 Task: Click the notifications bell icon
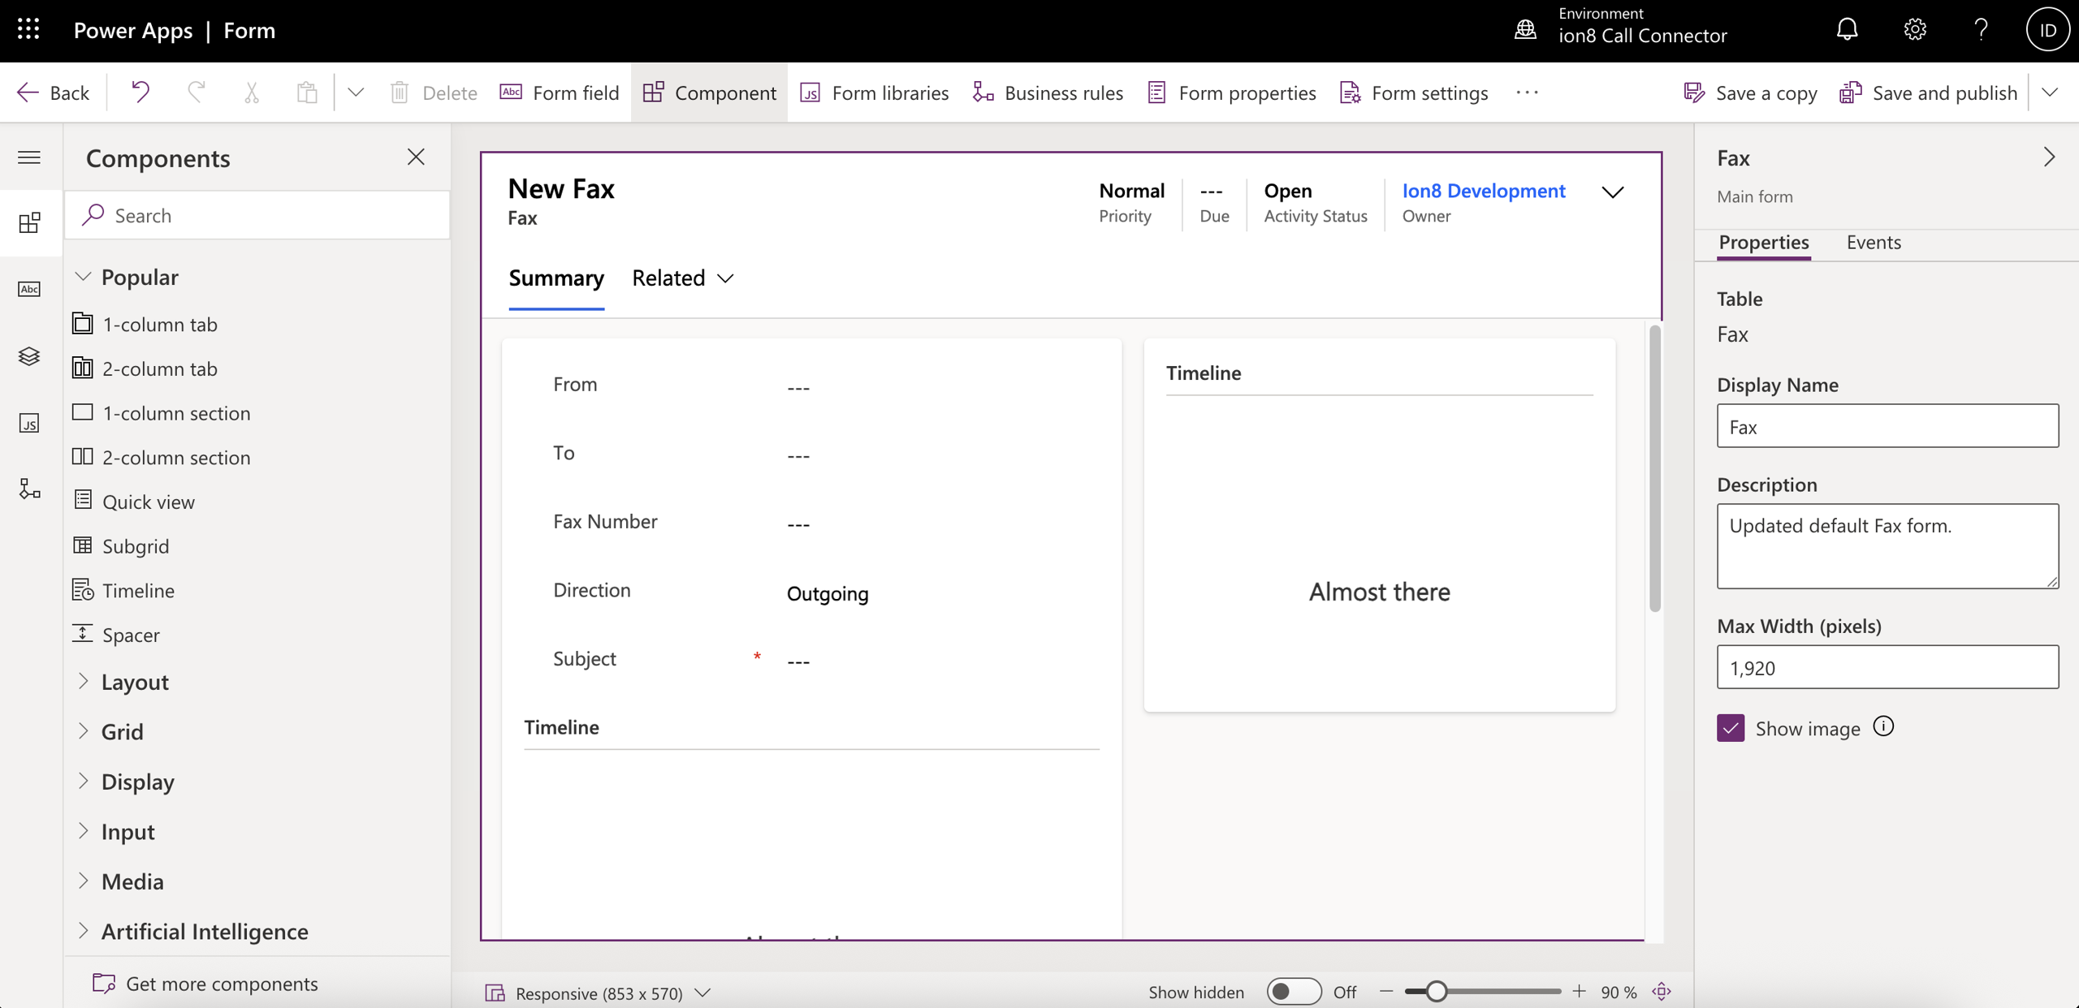click(x=1847, y=30)
